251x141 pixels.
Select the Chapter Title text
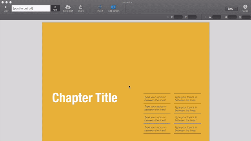[85, 98]
